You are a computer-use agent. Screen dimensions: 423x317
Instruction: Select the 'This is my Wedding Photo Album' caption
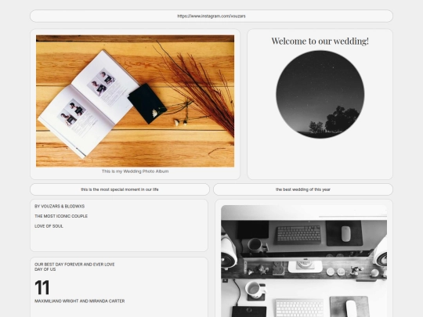pyautogui.click(x=136, y=171)
